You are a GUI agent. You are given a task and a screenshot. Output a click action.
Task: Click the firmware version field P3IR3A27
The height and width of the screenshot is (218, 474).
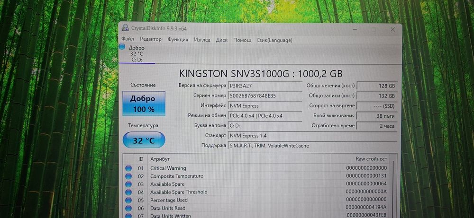(x=265, y=86)
